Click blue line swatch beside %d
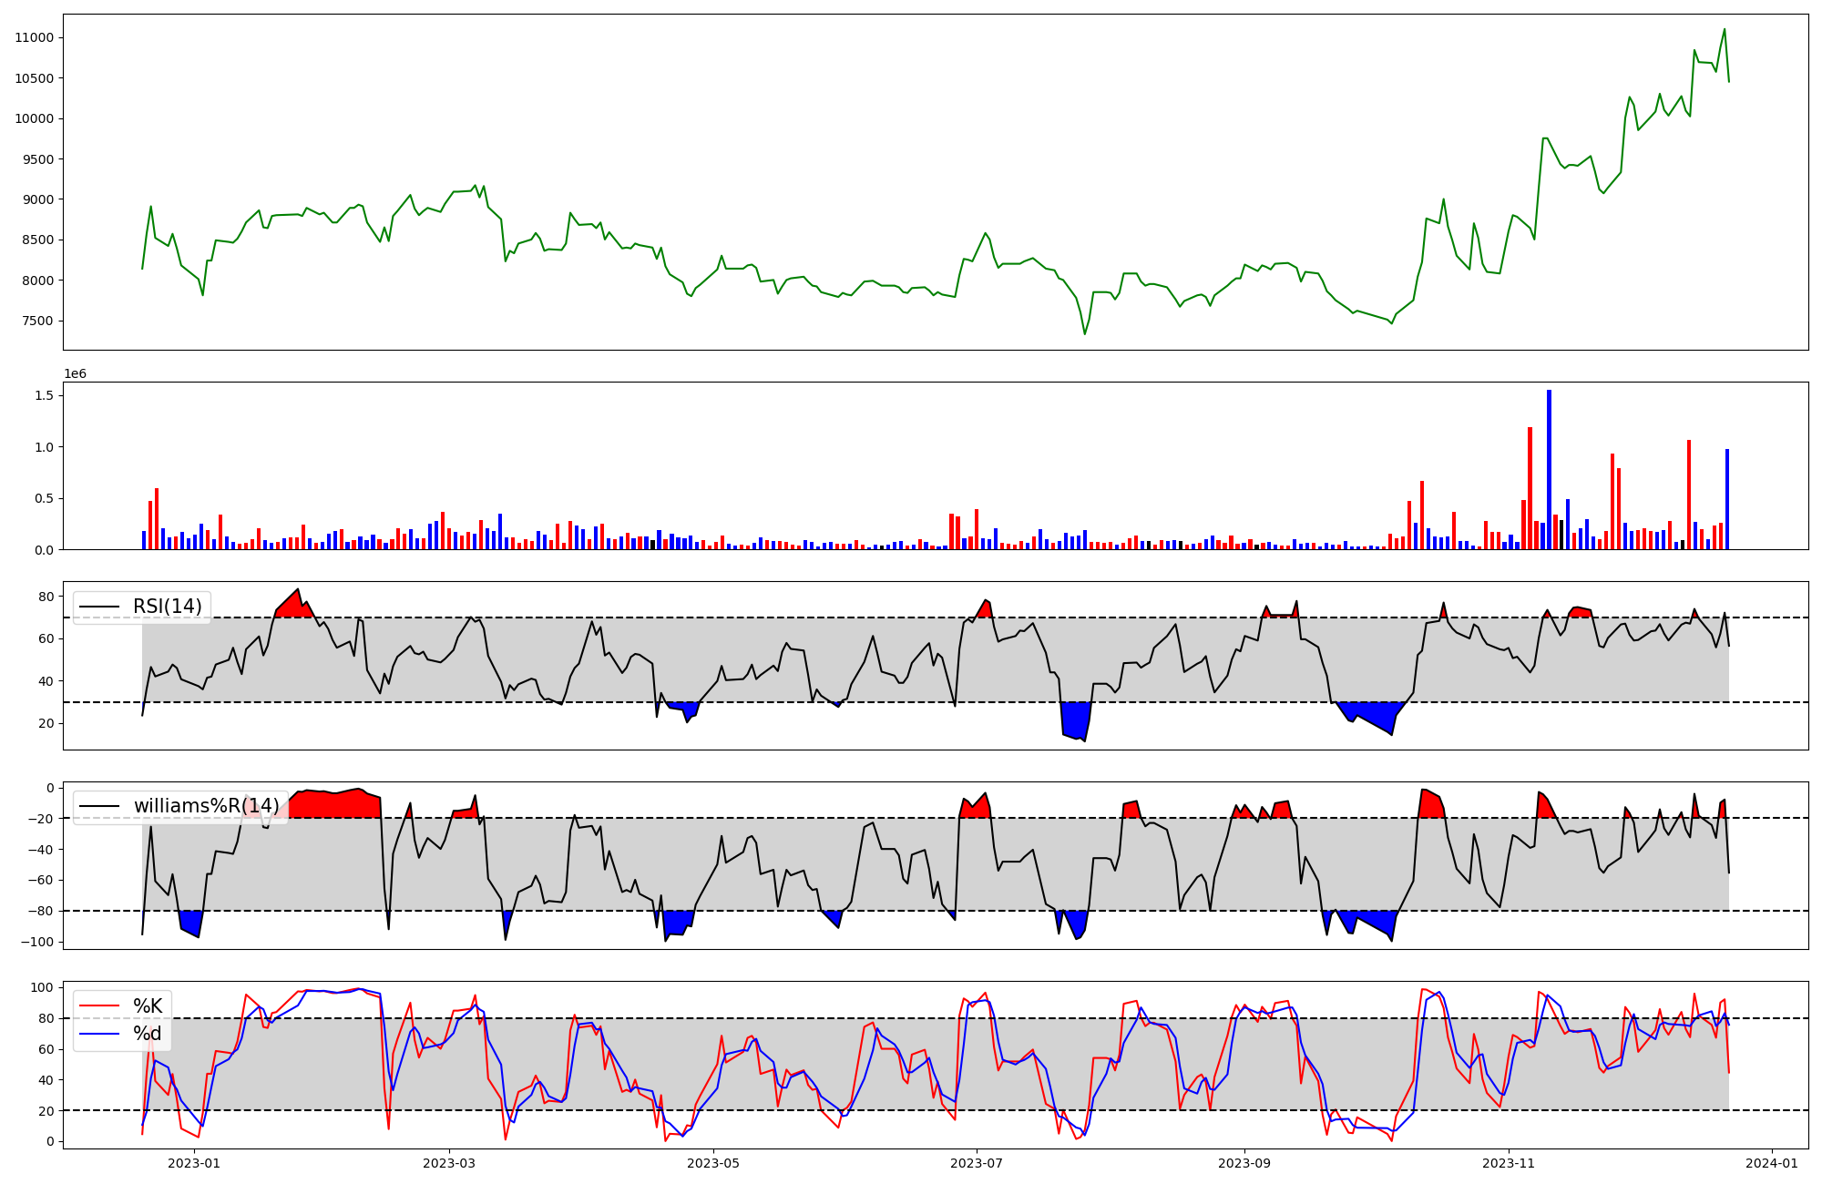 [x=100, y=1034]
